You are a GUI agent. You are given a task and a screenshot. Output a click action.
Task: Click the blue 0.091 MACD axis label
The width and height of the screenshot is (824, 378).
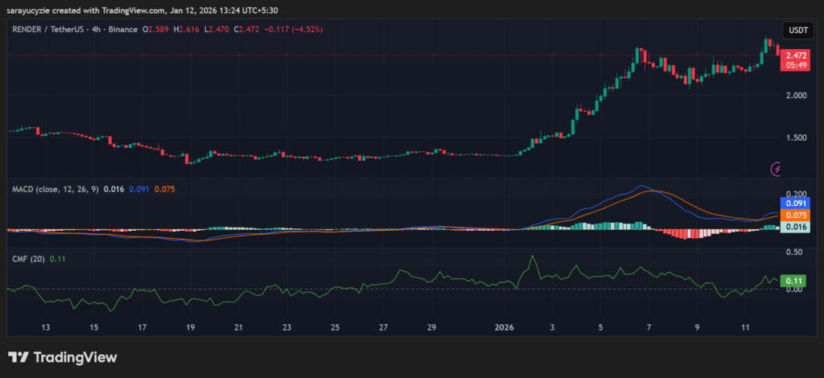tap(795, 204)
